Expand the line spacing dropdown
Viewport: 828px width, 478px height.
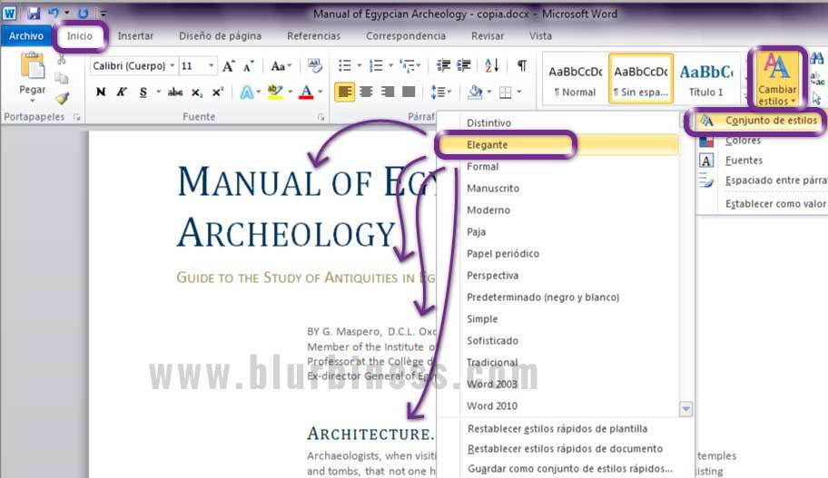(448, 93)
